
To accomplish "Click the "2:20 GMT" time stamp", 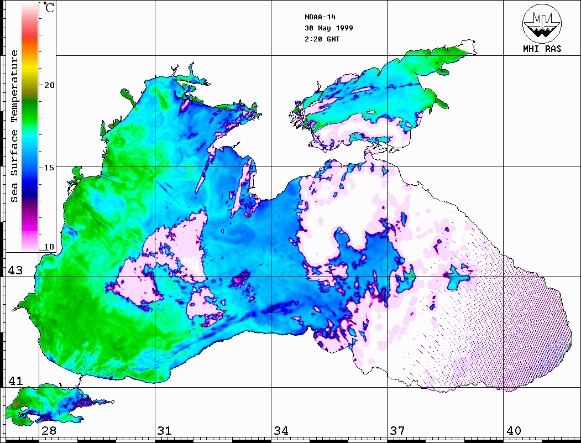I will point(322,39).
